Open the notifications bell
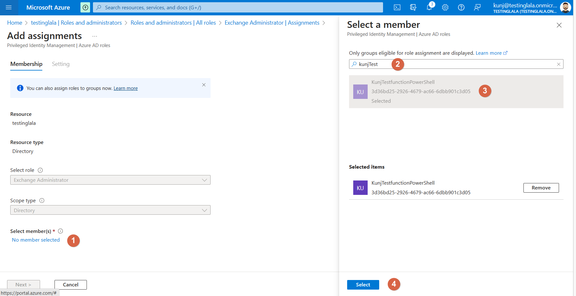Viewport: 576px width, 296px height. pos(429,7)
